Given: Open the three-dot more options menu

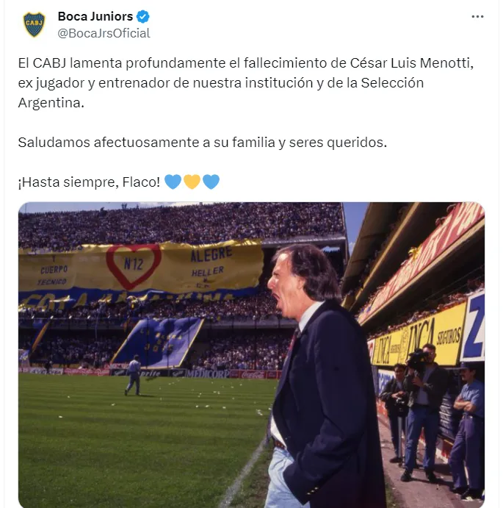Looking at the screenshot, I should (x=477, y=16).
